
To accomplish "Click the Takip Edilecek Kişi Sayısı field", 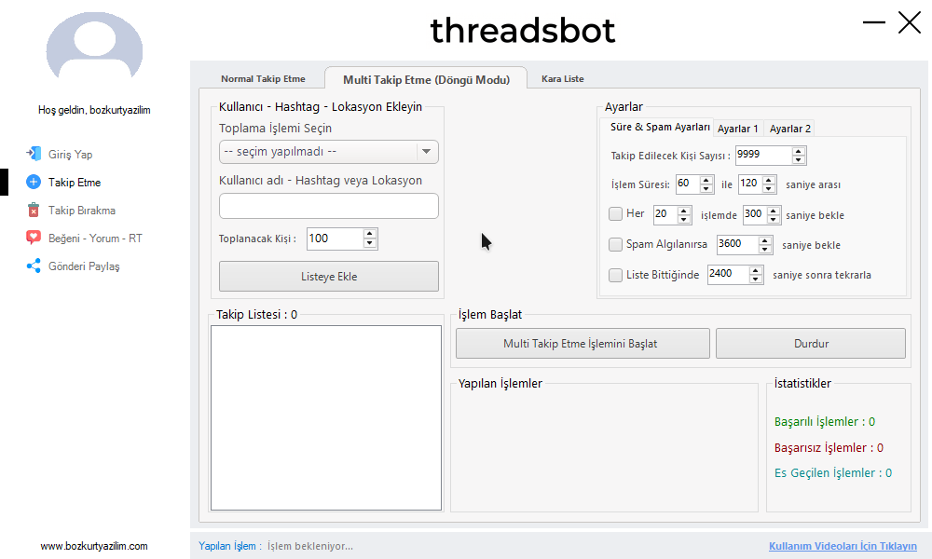I will (764, 155).
